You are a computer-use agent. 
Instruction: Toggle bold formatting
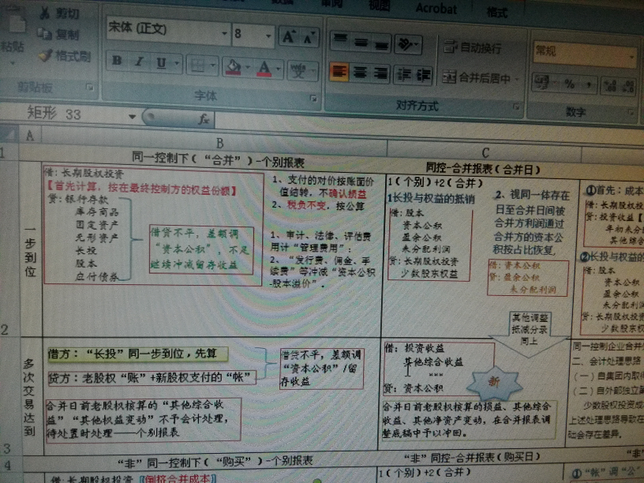[x=117, y=62]
